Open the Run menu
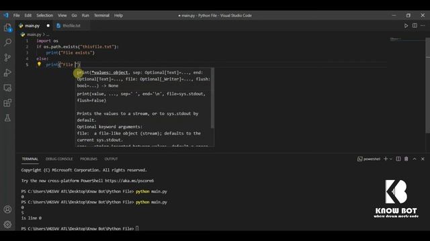This screenshot has height=241, width=430. 85,15
